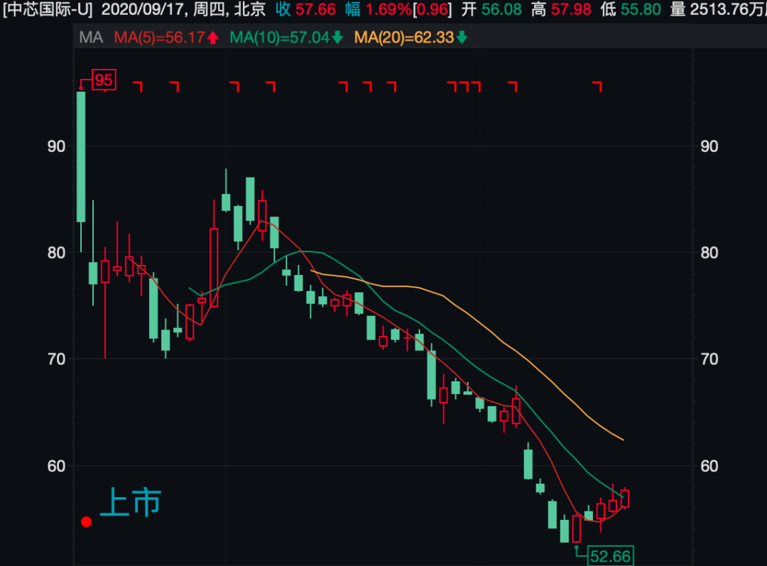Select the MA(20)=62.33 indicator
The width and height of the screenshot is (767, 566).
tap(404, 38)
